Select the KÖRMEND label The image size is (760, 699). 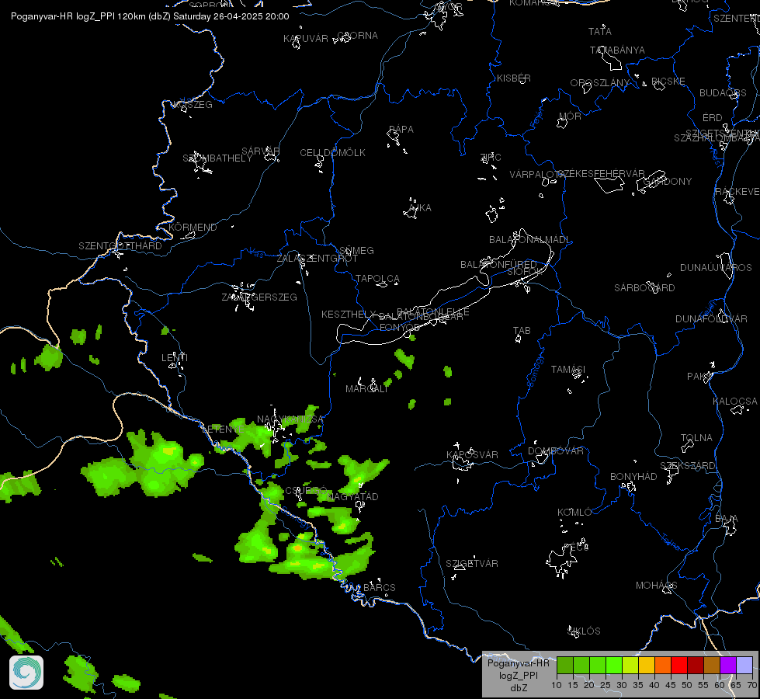193,227
